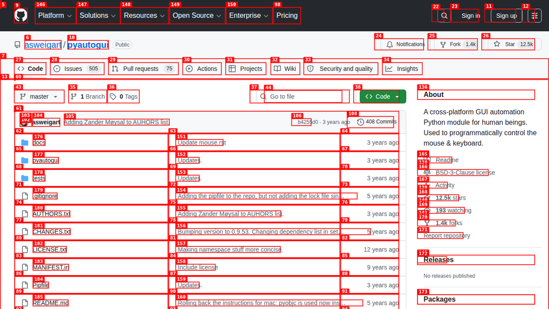This screenshot has width=549, height=309.
Task: Click the tests folder icon
Action: (x=25, y=179)
